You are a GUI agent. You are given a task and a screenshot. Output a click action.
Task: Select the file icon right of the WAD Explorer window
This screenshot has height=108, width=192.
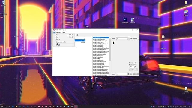point(163,38)
